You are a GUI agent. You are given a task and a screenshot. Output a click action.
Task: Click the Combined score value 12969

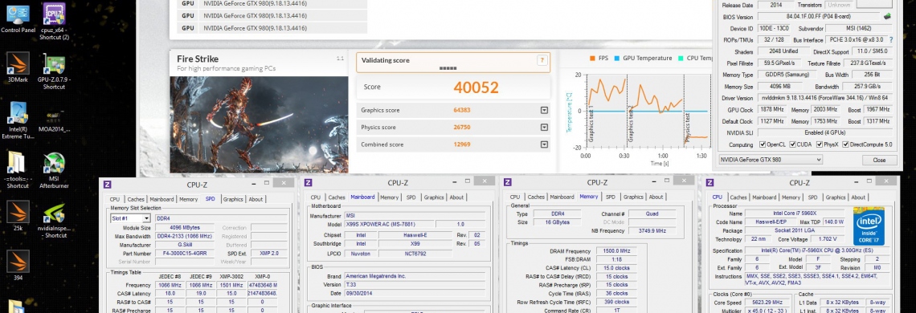462,144
